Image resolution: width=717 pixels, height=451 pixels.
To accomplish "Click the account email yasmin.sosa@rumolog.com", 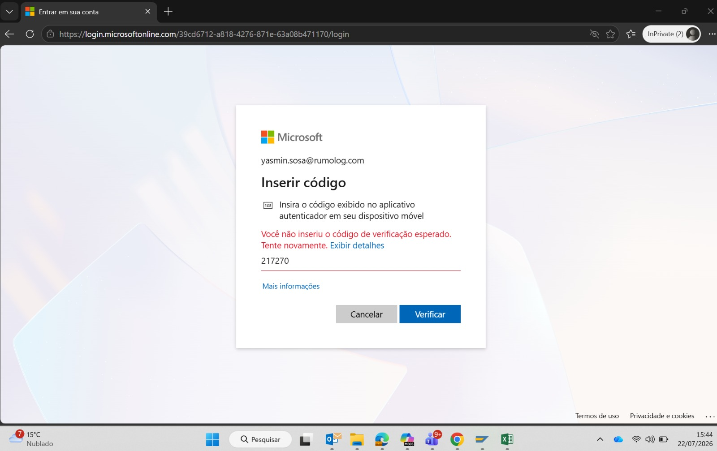I will 313,160.
